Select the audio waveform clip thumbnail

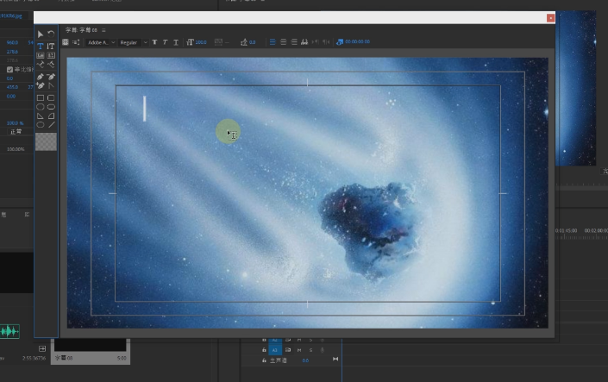9,331
